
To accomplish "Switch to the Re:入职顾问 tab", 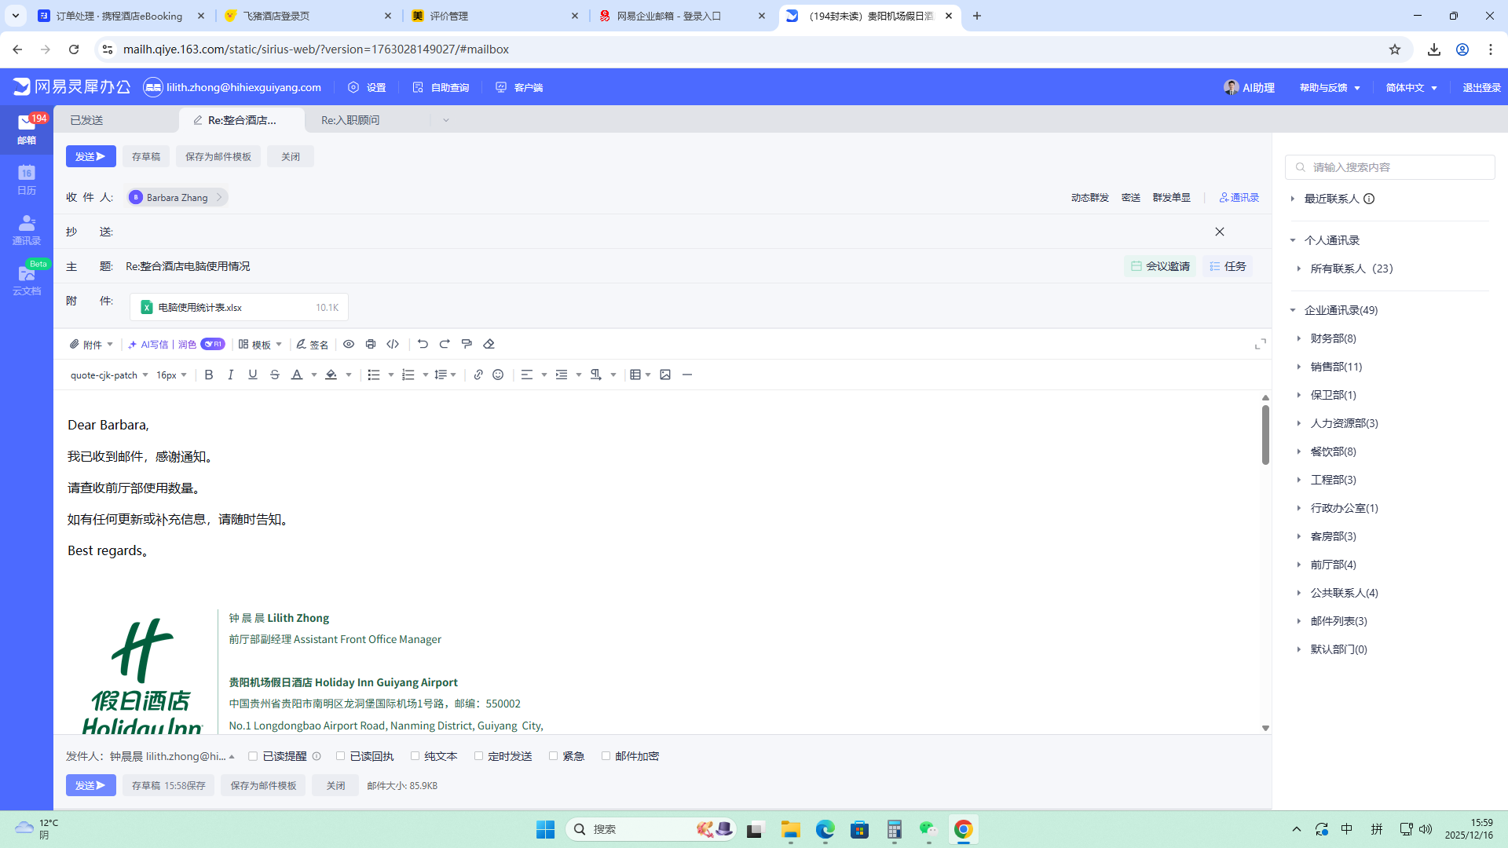I will 350,120.
